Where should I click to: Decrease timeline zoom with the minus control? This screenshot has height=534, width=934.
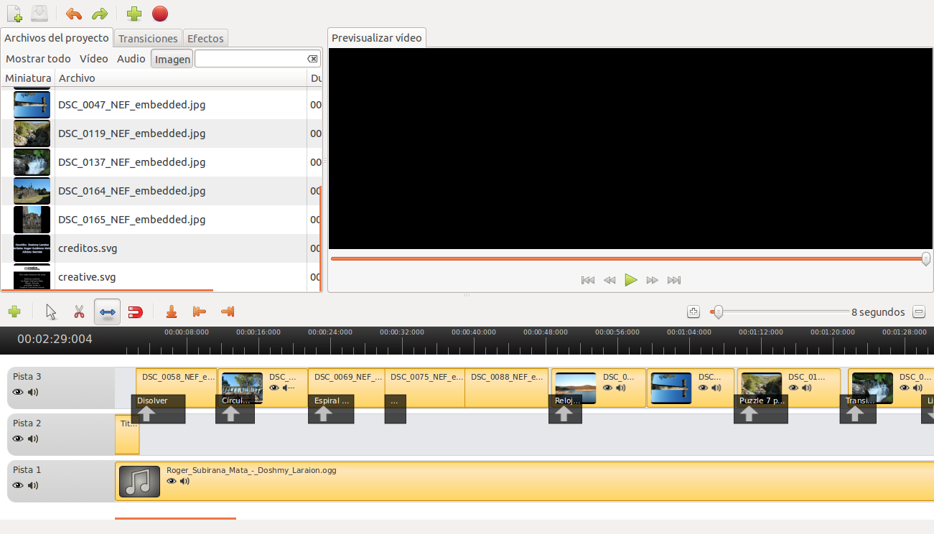[x=919, y=311]
